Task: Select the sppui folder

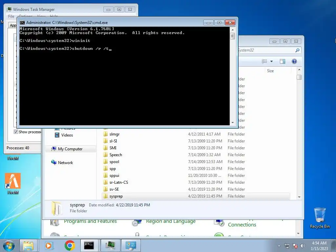Action: click(114, 176)
